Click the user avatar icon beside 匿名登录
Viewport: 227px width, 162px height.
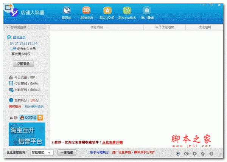tap(9, 37)
